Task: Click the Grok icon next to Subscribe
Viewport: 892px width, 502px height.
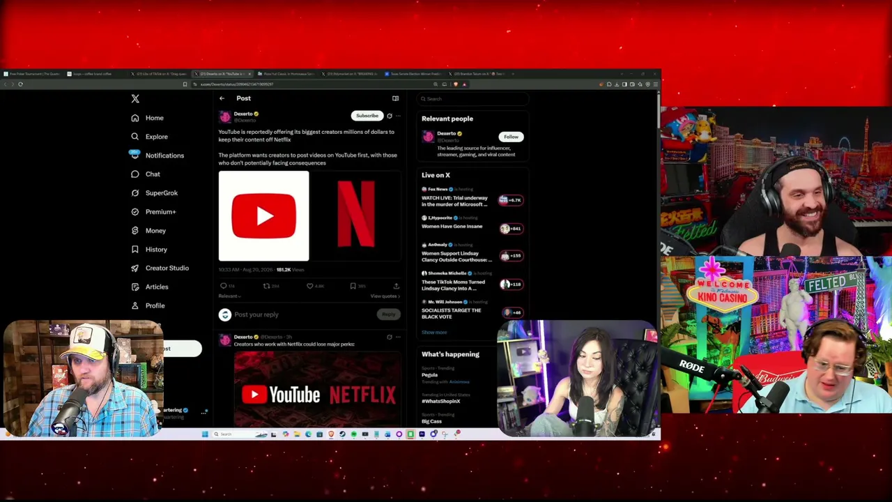Action: 390,116
